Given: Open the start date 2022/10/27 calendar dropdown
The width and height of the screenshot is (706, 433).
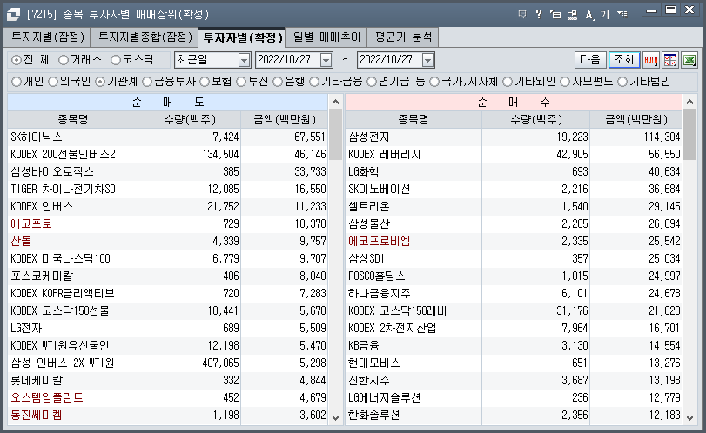Looking at the screenshot, I should (326, 60).
